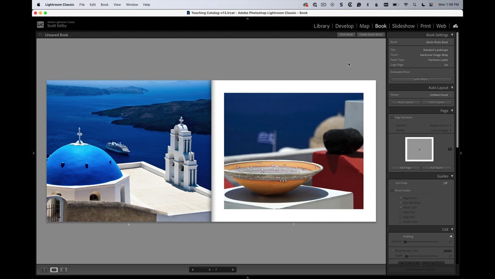This screenshot has width=495, height=279.
Task: Open the Window menu
Action: click(x=132, y=5)
